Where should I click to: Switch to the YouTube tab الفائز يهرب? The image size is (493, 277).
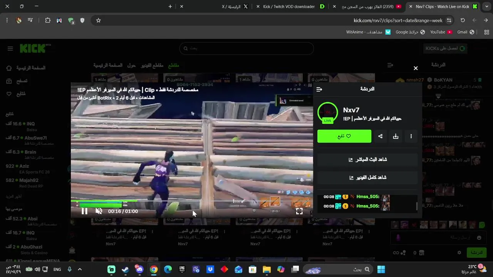pyautogui.click(x=368, y=7)
